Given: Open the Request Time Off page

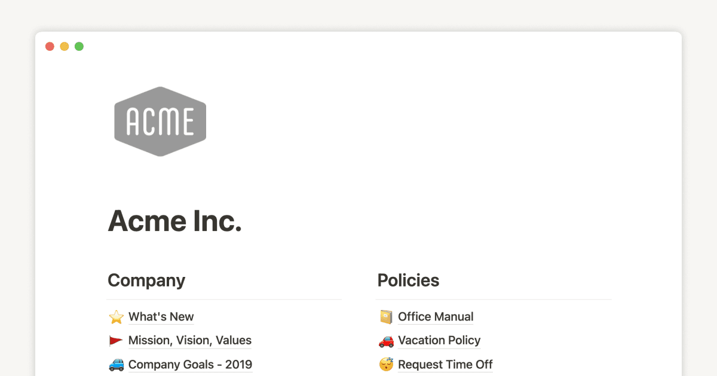Looking at the screenshot, I should click(445, 365).
